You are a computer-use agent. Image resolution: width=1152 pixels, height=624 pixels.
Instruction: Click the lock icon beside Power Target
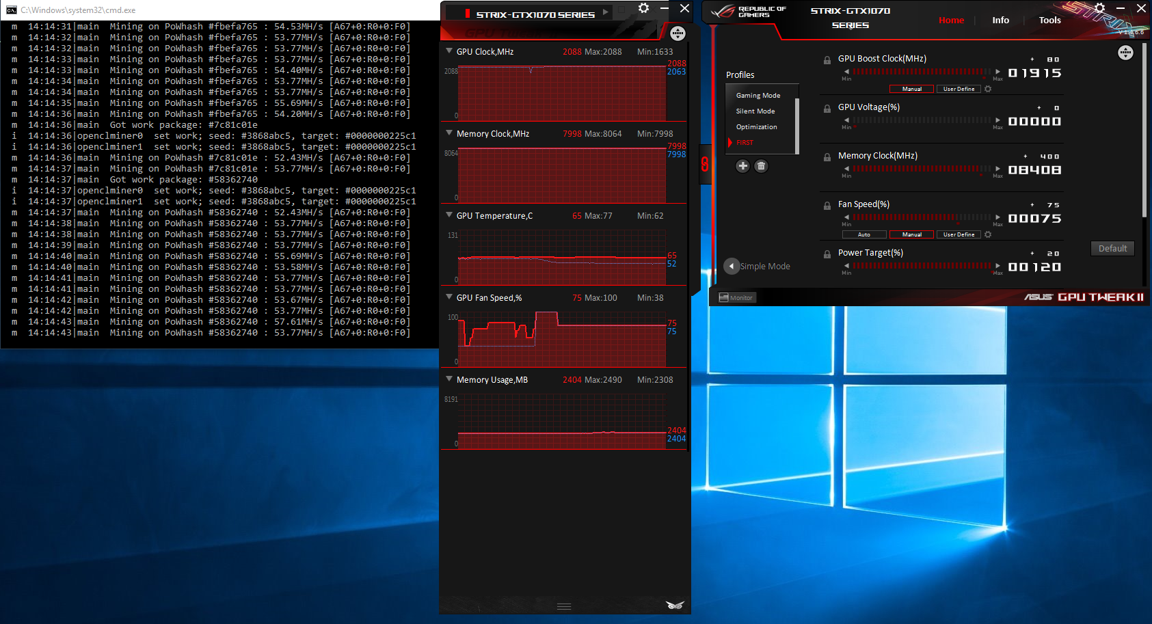827,254
